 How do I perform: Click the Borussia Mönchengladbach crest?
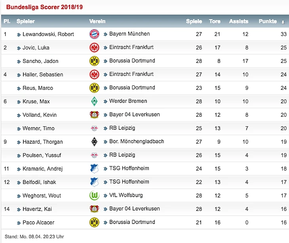94,142
